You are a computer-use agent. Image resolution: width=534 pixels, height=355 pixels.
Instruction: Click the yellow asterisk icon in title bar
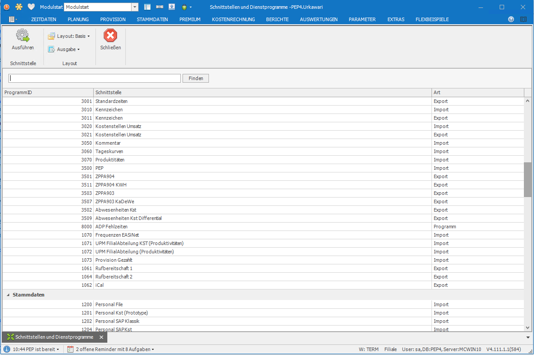(x=18, y=7)
